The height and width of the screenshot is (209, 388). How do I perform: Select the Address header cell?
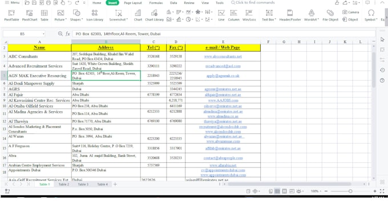tap(106, 47)
